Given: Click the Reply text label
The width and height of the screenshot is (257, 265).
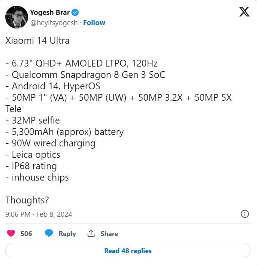Looking at the screenshot, I should click(67, 233).
